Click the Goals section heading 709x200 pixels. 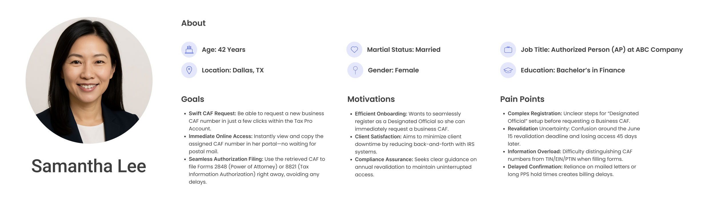(193, 99)
